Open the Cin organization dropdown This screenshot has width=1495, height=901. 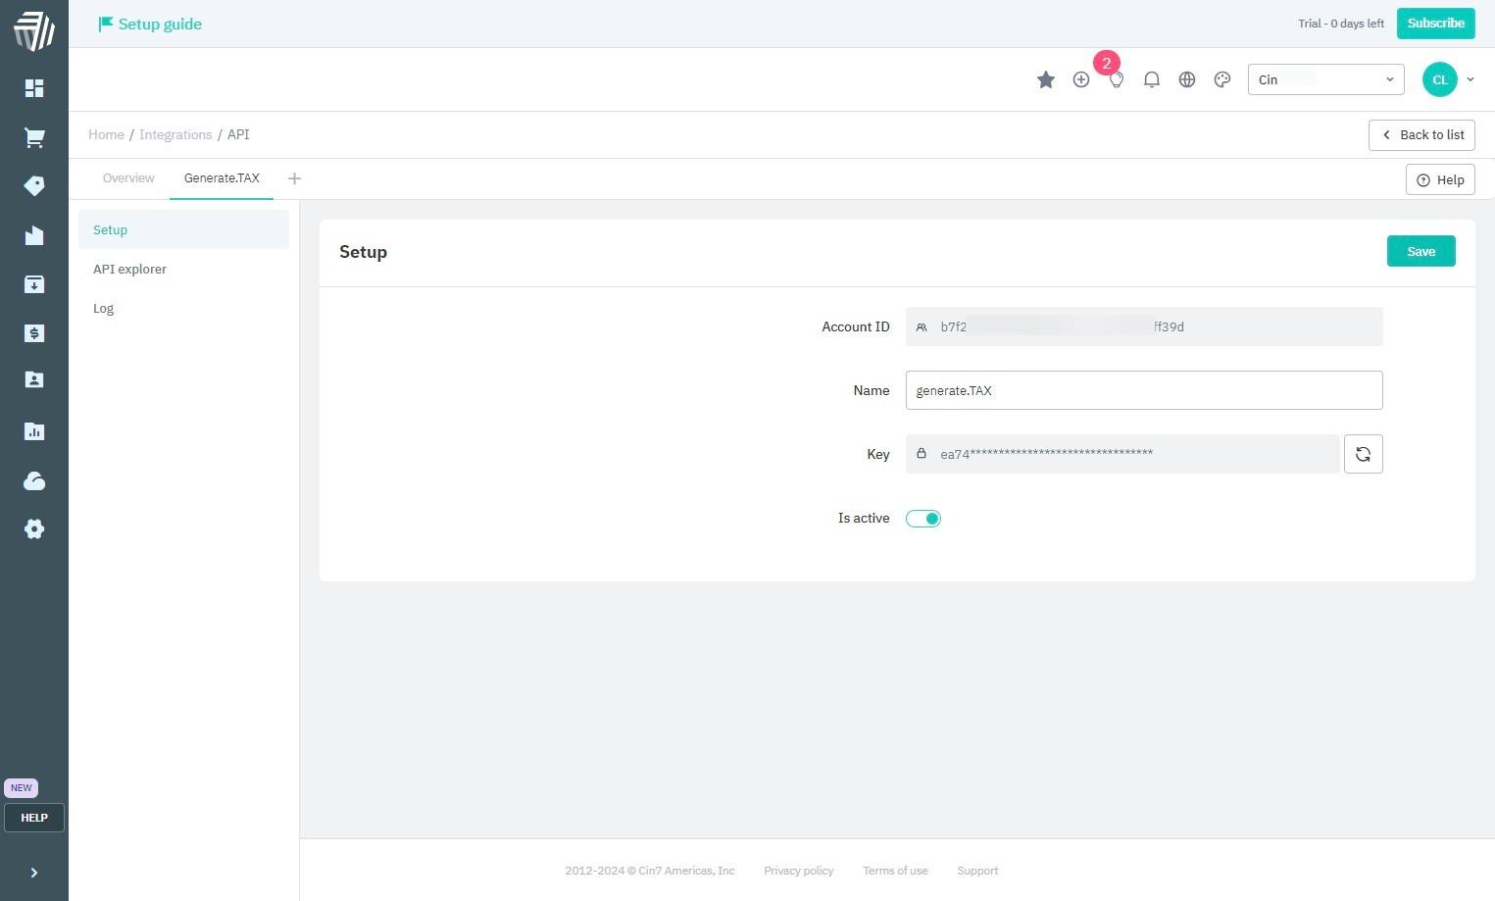1325,79
